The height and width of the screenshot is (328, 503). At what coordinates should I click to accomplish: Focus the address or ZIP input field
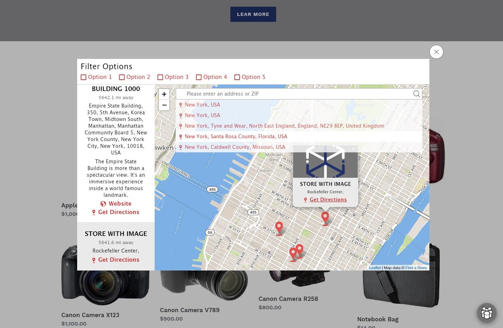coord(296,94)
